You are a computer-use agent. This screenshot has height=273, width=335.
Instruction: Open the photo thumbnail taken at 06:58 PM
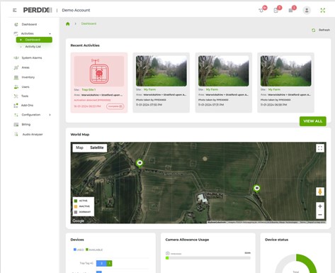tap(286, 71)
